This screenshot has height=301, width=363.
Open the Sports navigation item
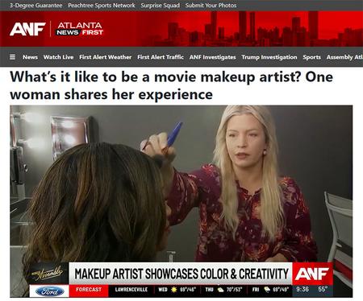(x=312, y=57)
